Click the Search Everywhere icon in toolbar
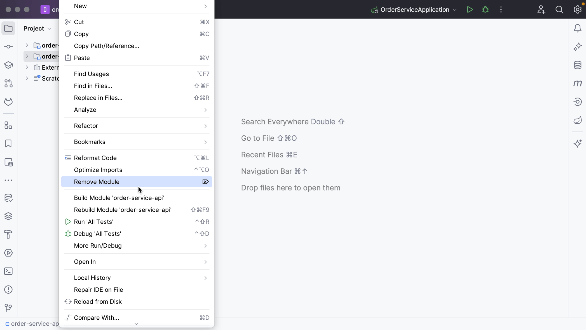 (559, 10)
